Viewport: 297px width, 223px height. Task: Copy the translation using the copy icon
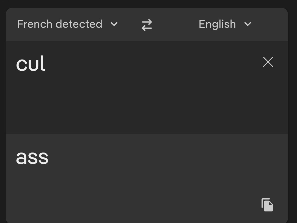[267, 205]
